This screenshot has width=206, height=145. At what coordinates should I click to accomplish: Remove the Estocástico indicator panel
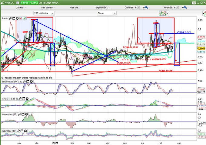click(31, 82)
